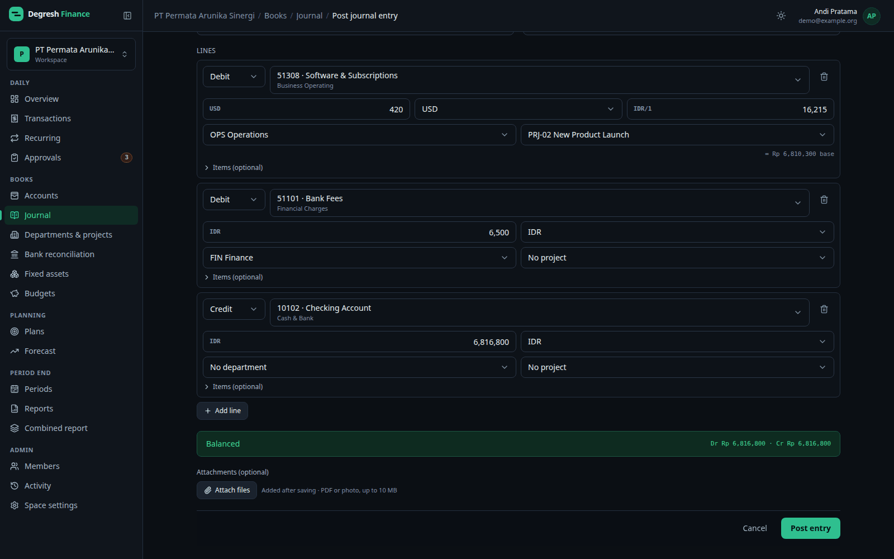Expand Items (optional) under Checking Account line
The height and width of the screenshot is (559, 894).
coord(234,387)
